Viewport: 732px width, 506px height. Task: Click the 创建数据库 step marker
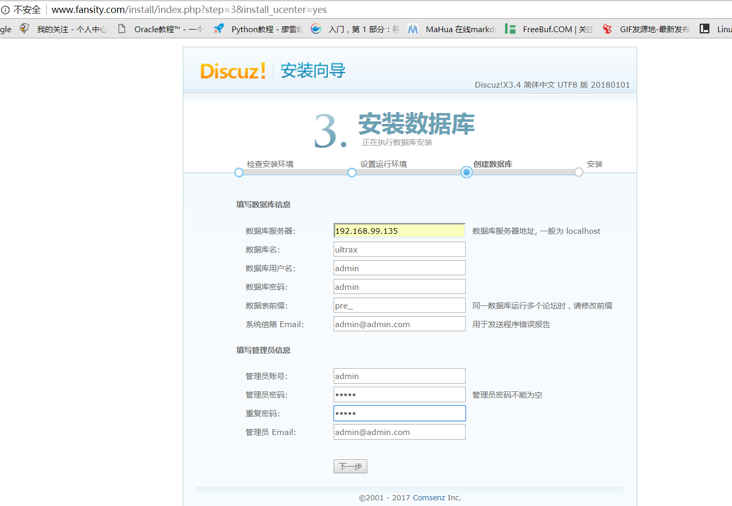pos(467,172)
